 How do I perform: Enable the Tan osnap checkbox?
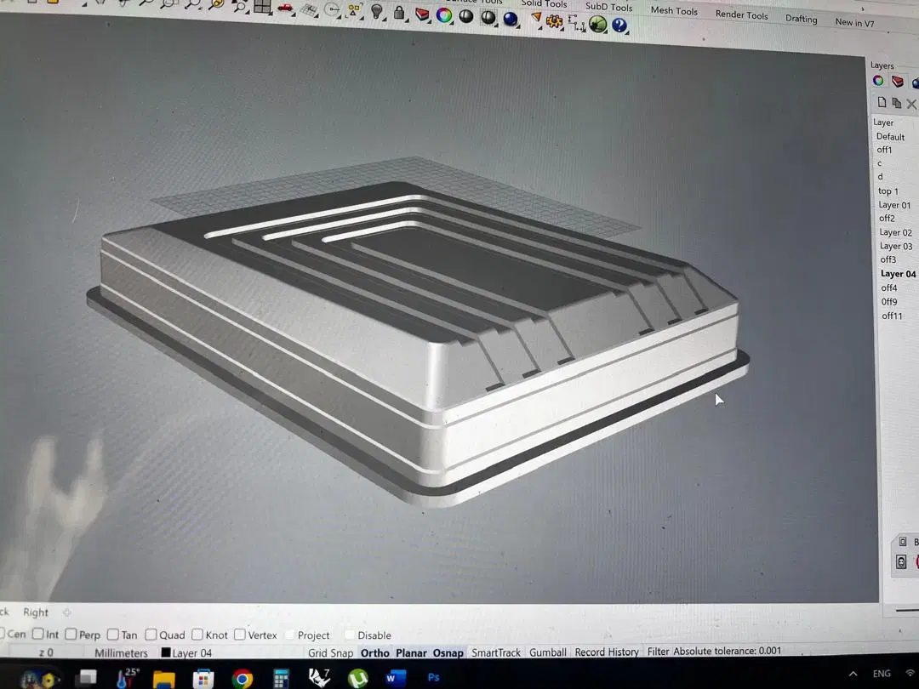[x=113, y=634]
